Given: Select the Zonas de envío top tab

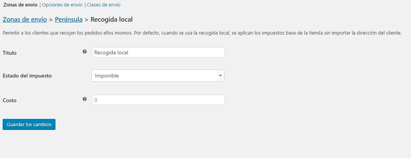Looking at the screenshot, I should 21,5.
